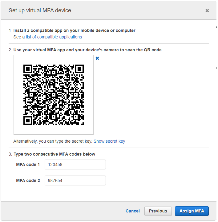Click the Cancel link
The height and width of the screenshot is (222, 218).
[133, 211]
